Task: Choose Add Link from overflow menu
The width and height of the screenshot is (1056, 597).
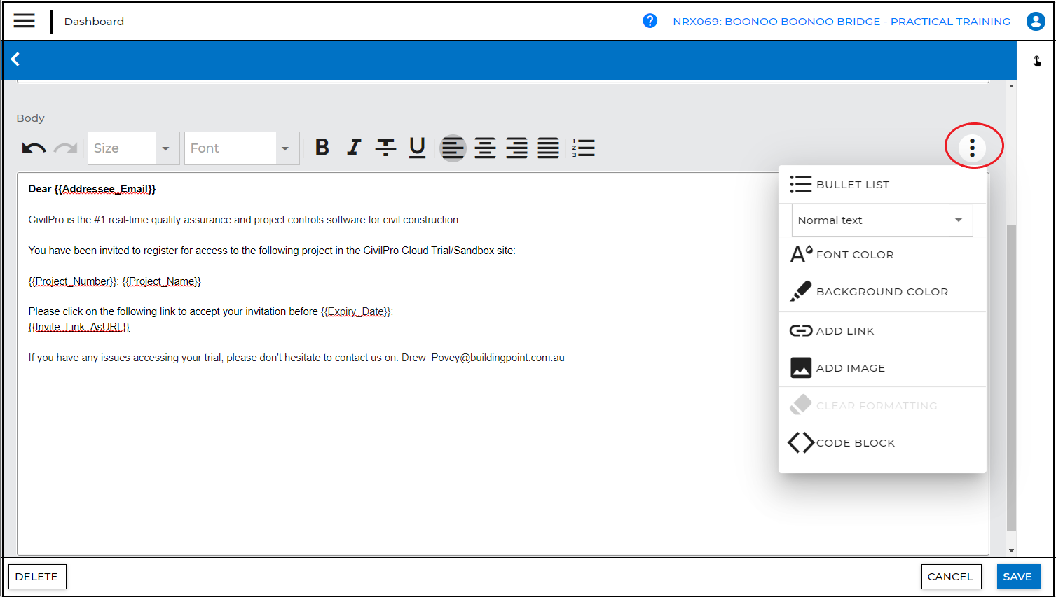Action: click(x=844, y=331)
